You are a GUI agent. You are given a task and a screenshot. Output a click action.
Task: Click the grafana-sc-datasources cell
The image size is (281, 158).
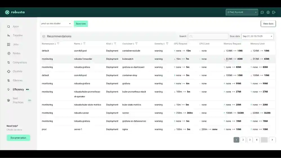pyautogui.click(x=134, y=121)
